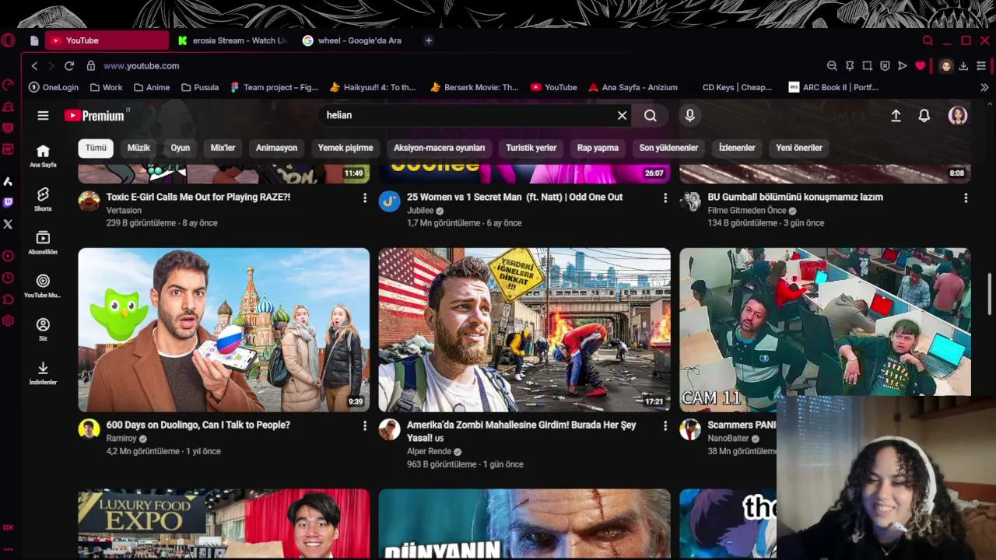The image size is (996, 560).
Task: Select the Son yüklenenler chip
Action: [668, 148]
